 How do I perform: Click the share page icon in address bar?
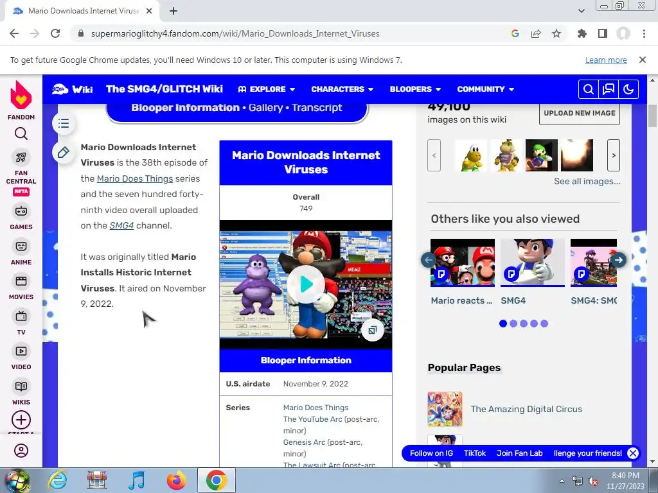pyautogui.click(x=536, y=33)
